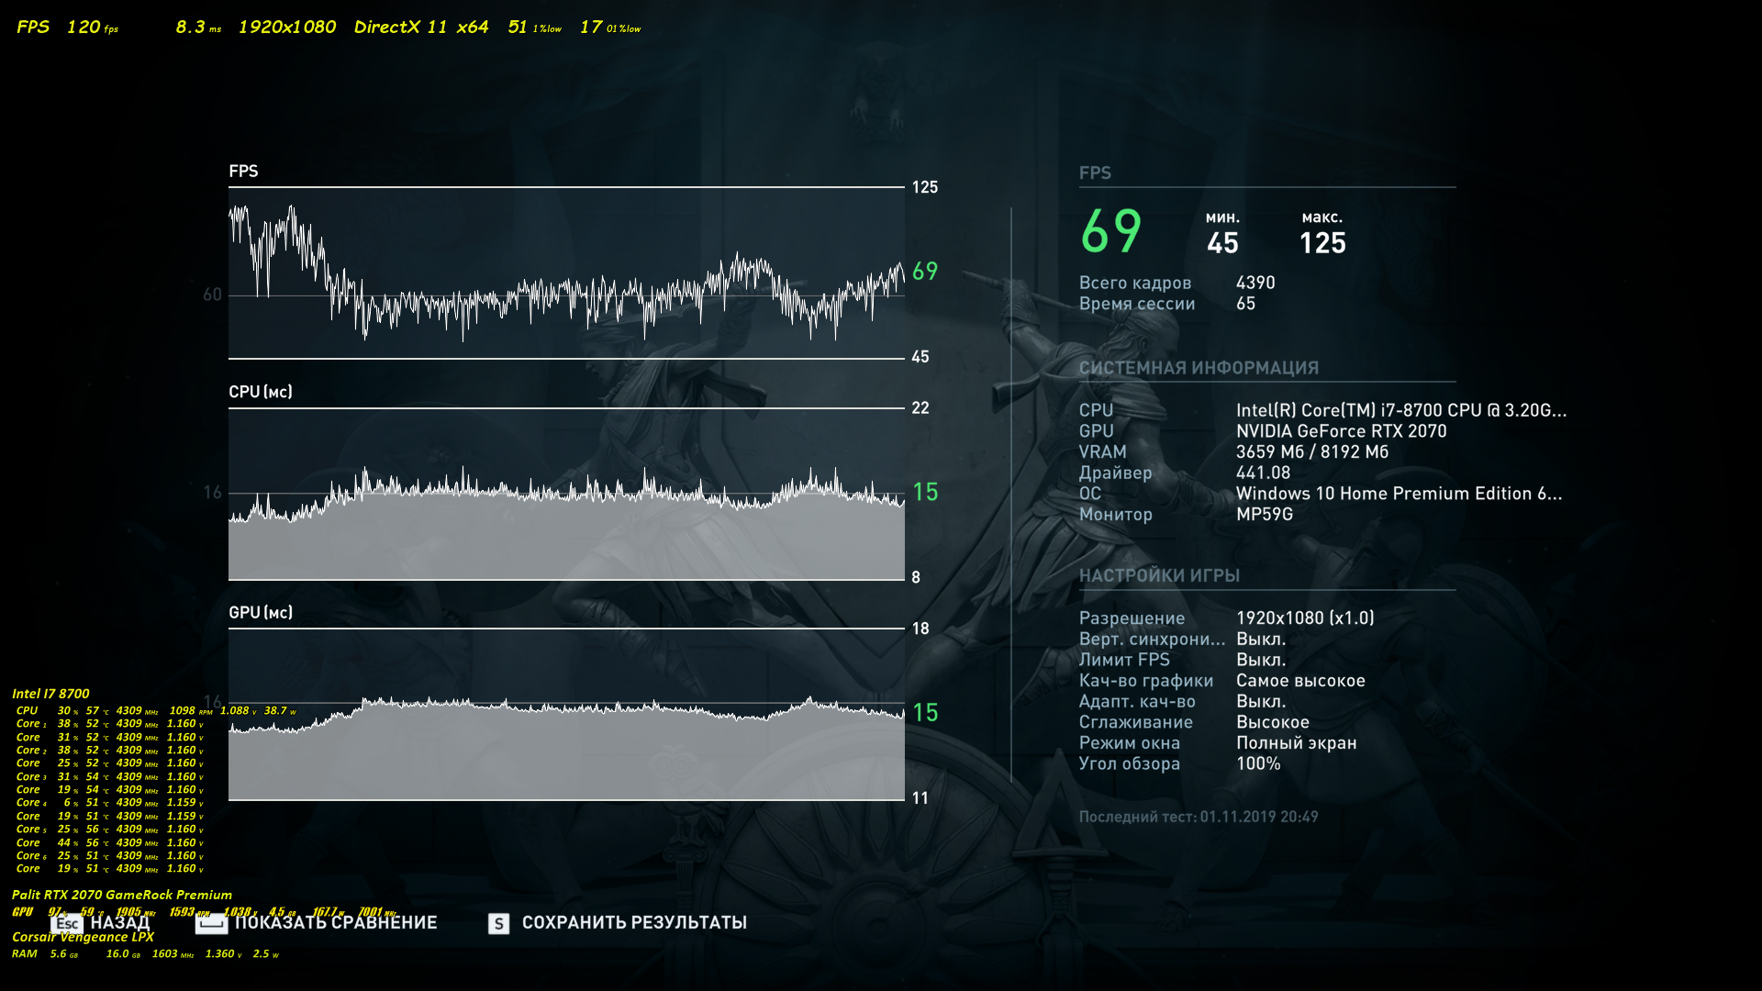Screen dimensions: 1762x991
Task: Click the СИСТЕМНАЯ ИНФОРМАЦИЯ section header
Action: 1199,368
